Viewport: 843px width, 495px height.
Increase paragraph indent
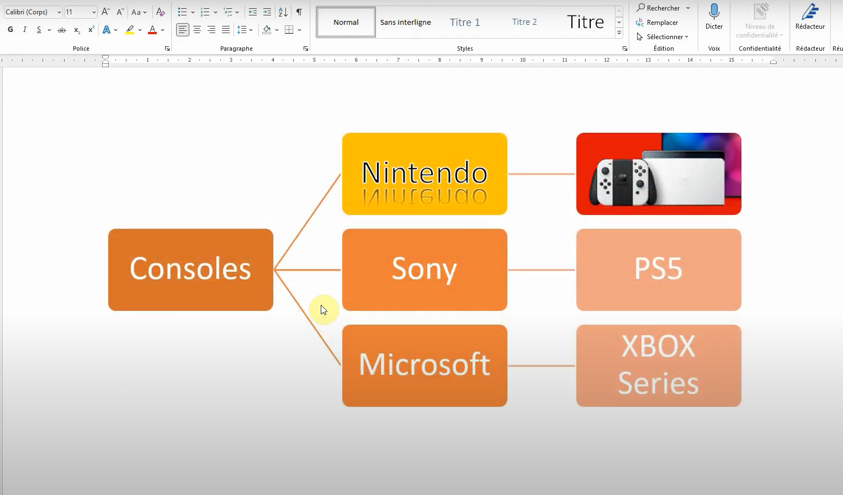pos(267,12)
